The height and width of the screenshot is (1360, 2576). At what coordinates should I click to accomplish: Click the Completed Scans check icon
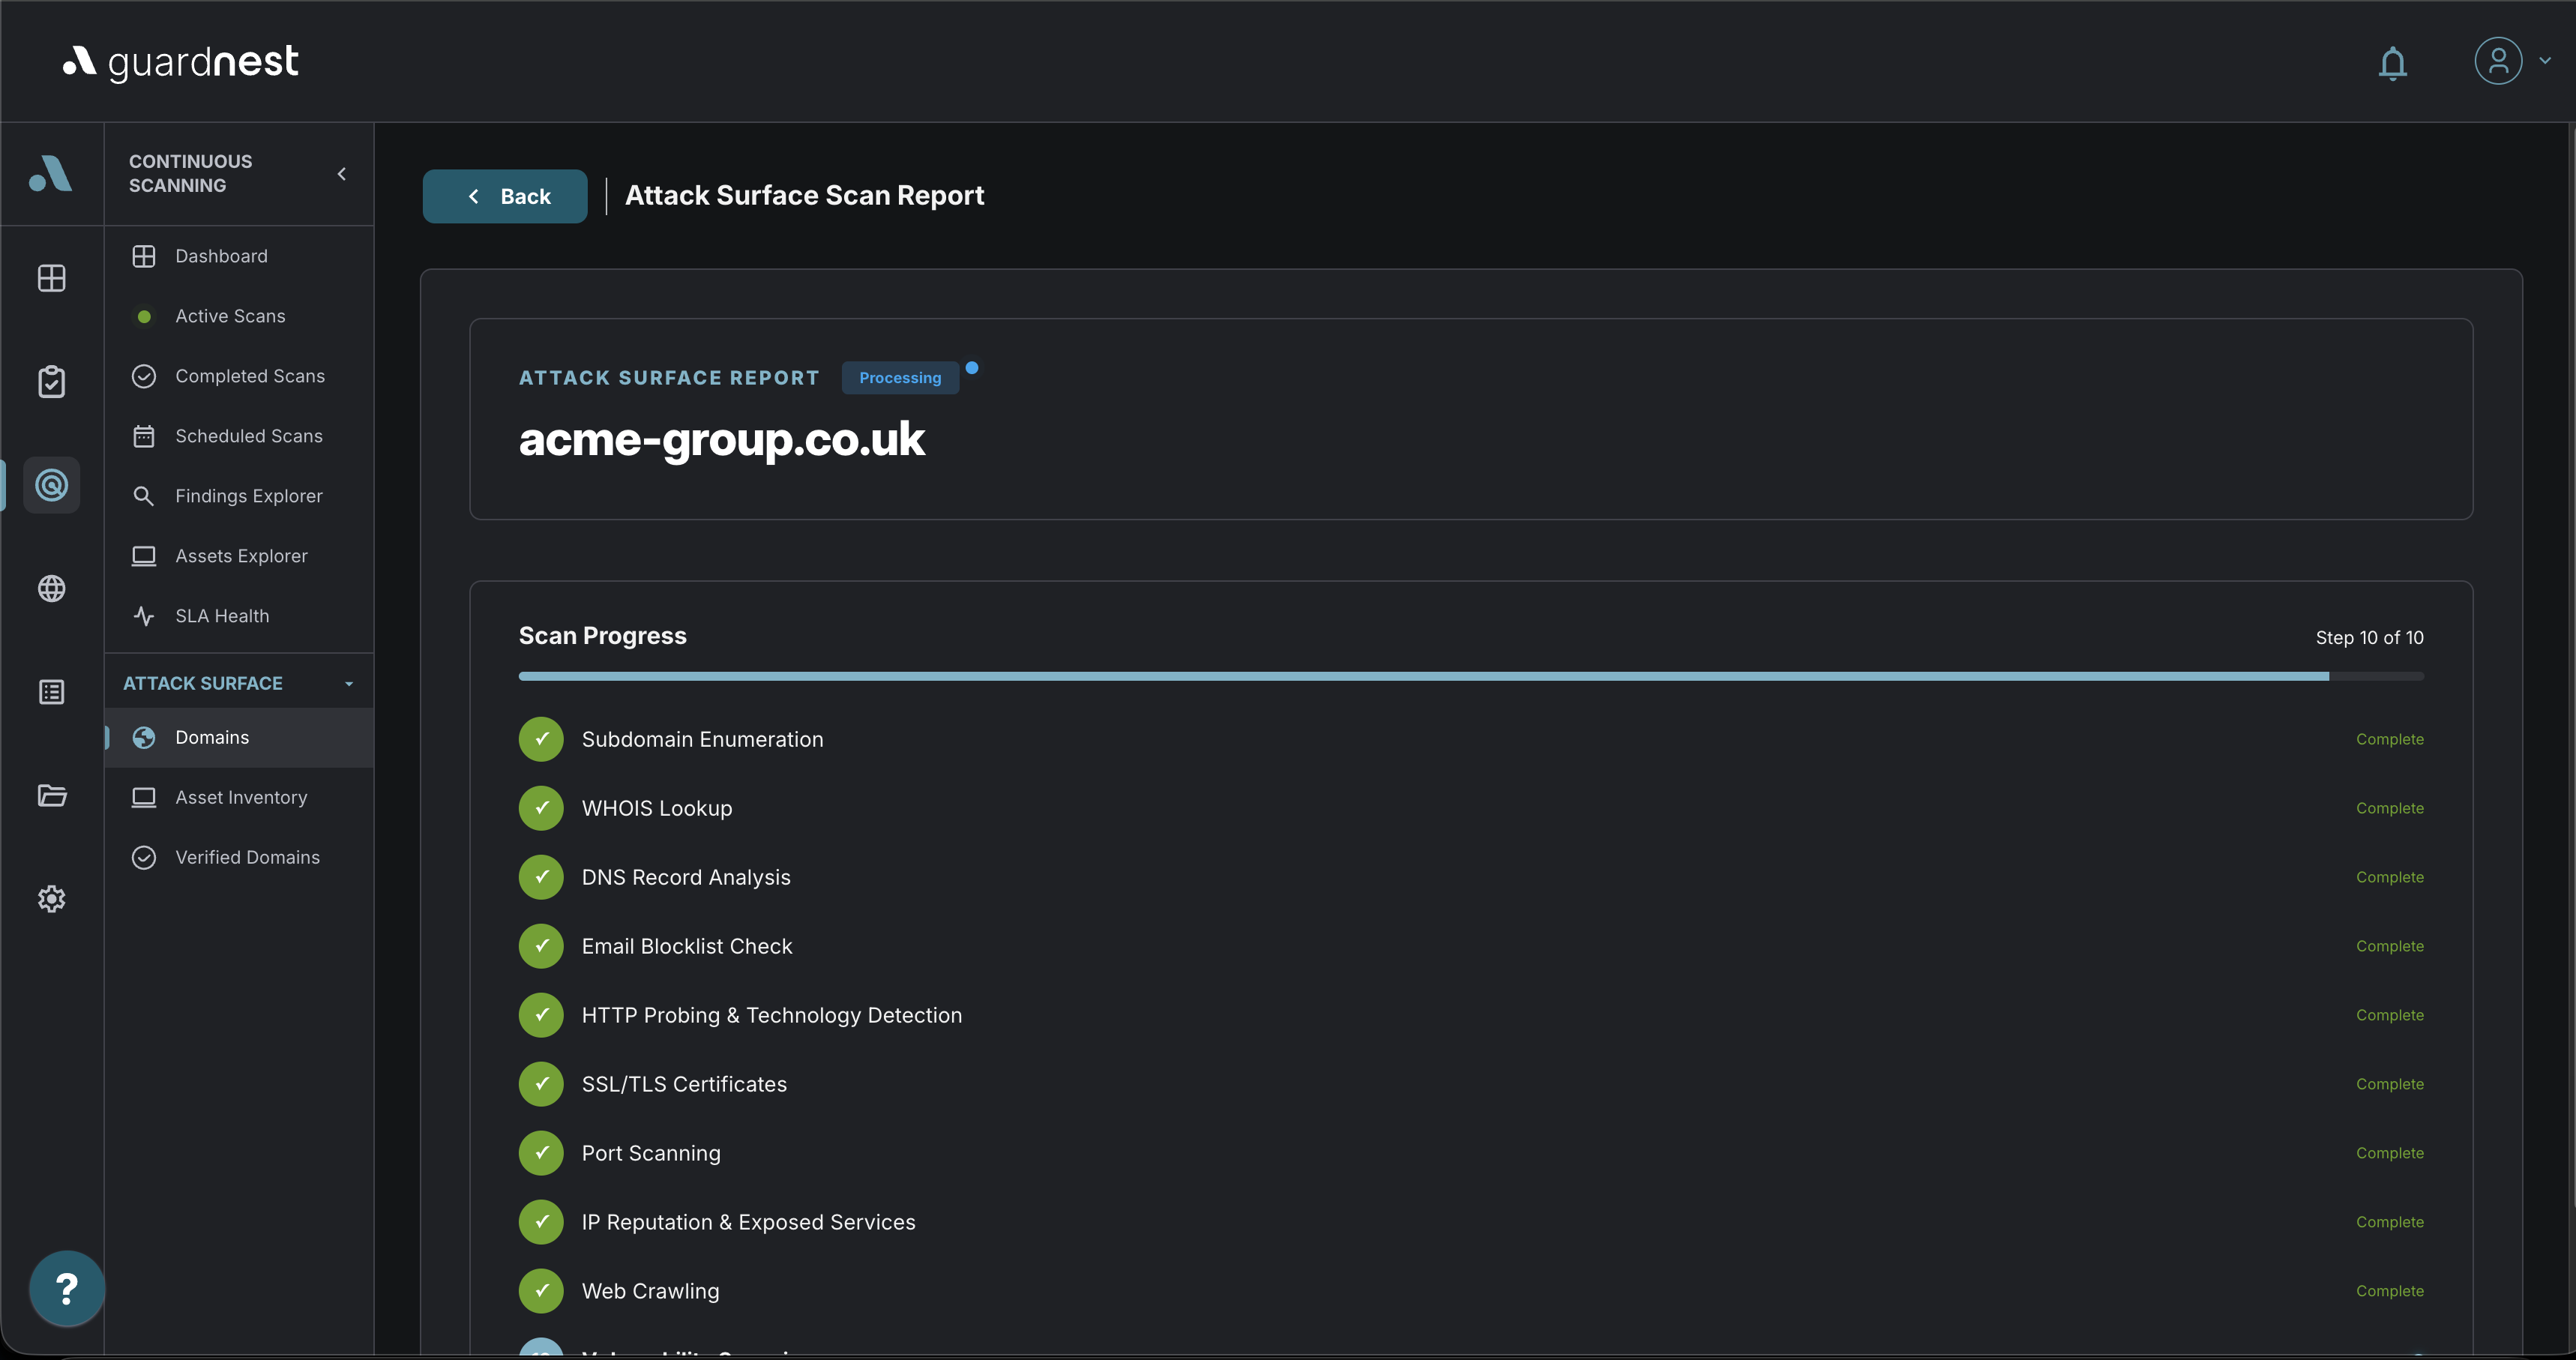[x=144, y=376]
